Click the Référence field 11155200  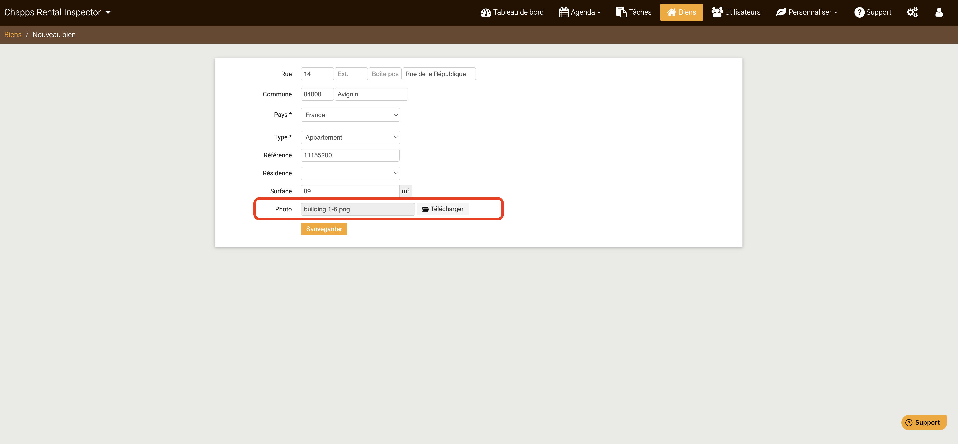[350, 155]
